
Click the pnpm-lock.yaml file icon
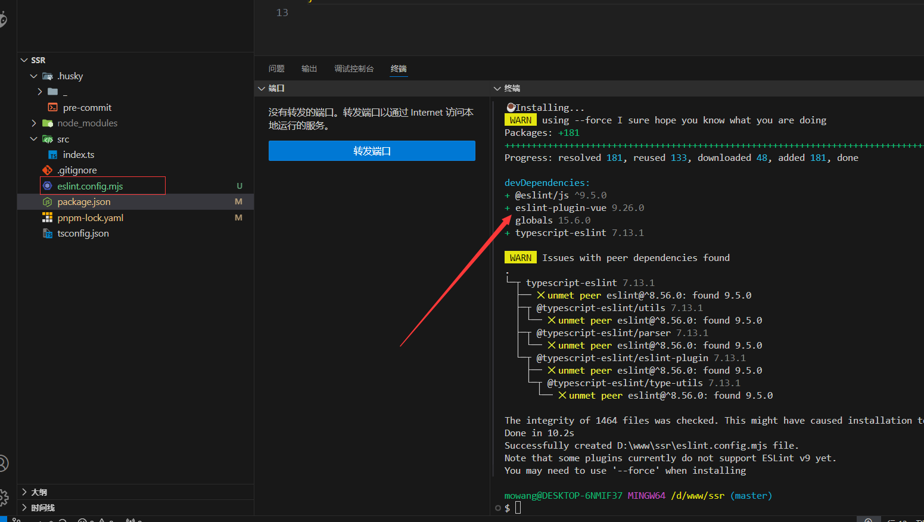48,218
